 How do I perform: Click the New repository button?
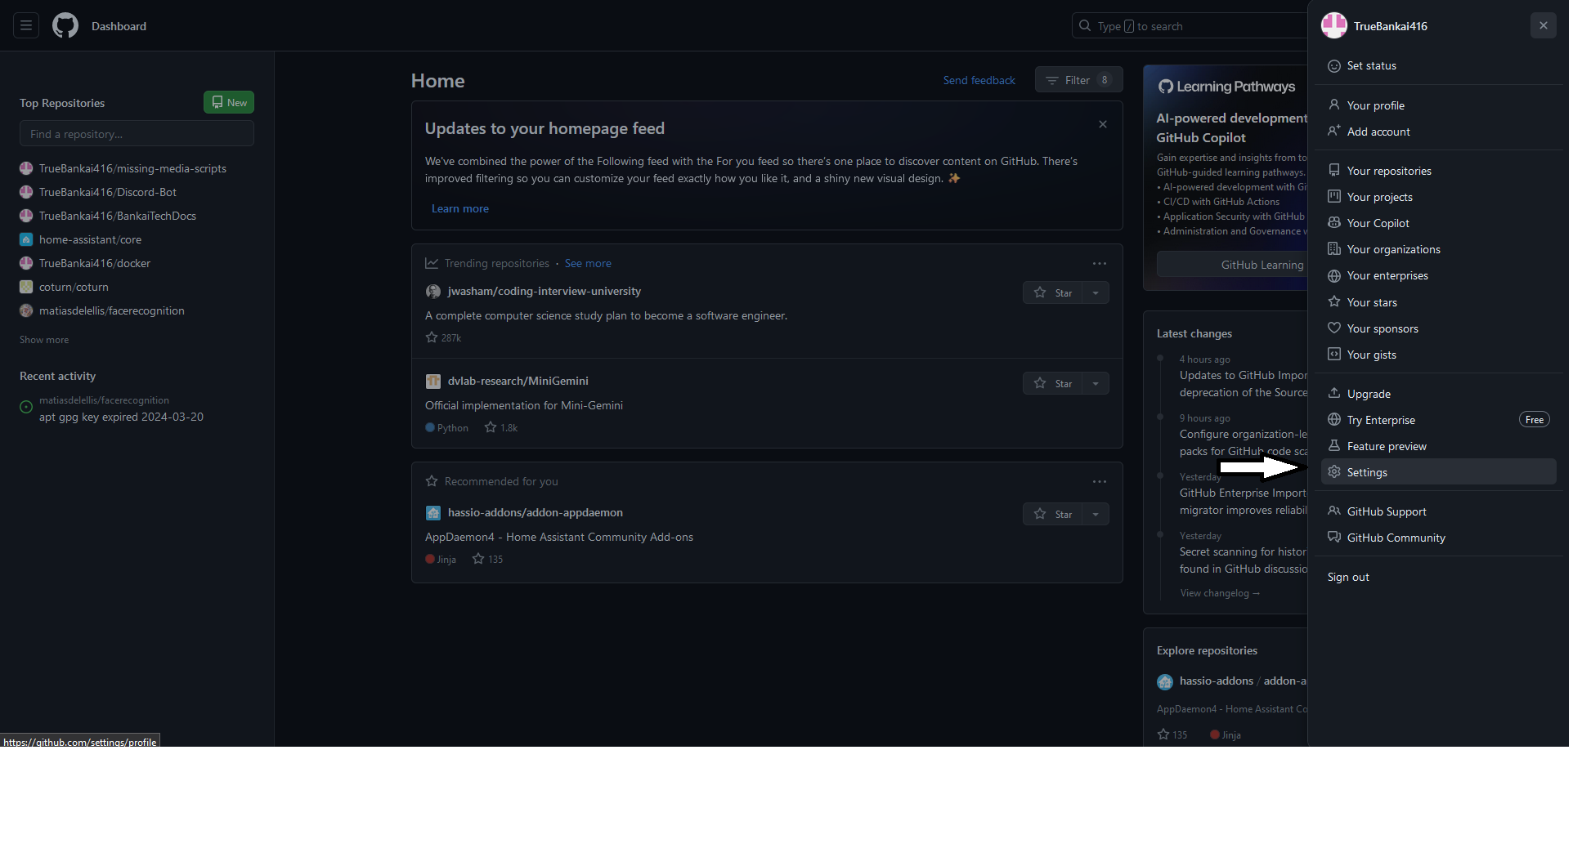tap(229, 102)
